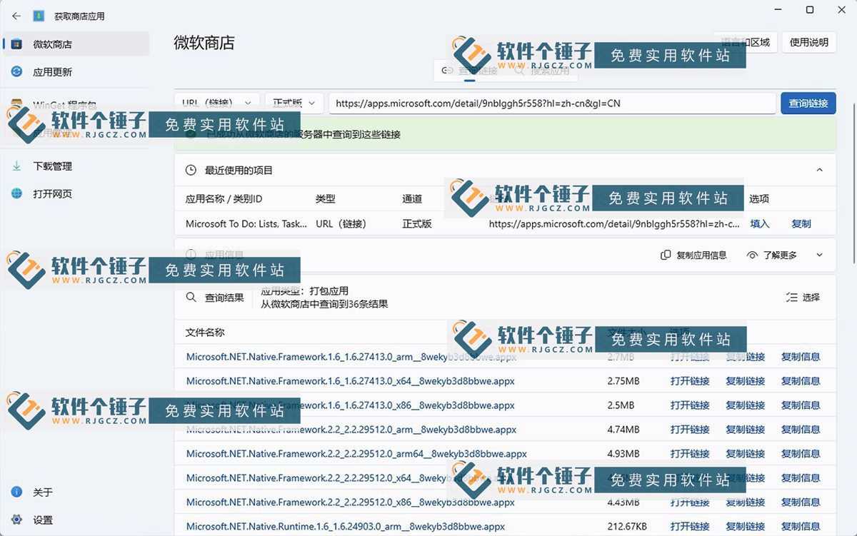Viewport: 857px width, 536px height.
Task: Click the 文件名称 column header
Action: [205, 333]
